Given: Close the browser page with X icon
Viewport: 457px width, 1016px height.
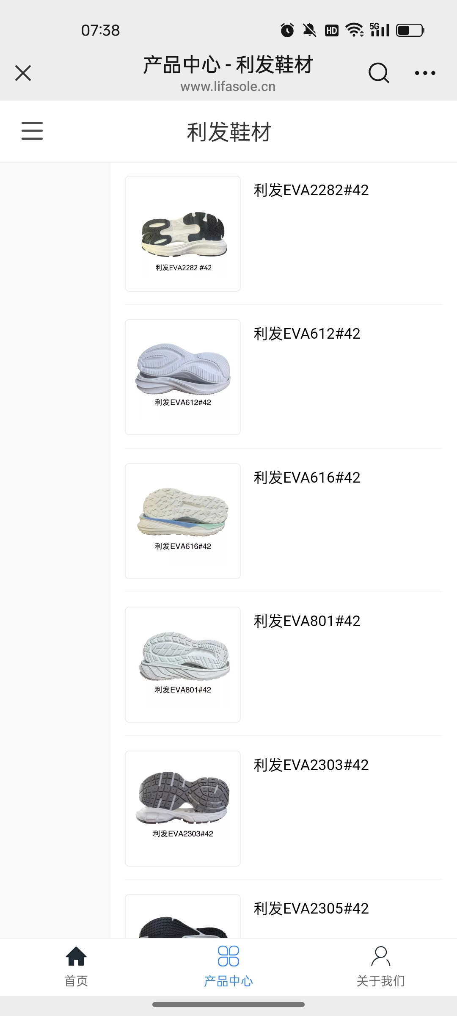Looking at the screenshot, I should tap(23, 73).
